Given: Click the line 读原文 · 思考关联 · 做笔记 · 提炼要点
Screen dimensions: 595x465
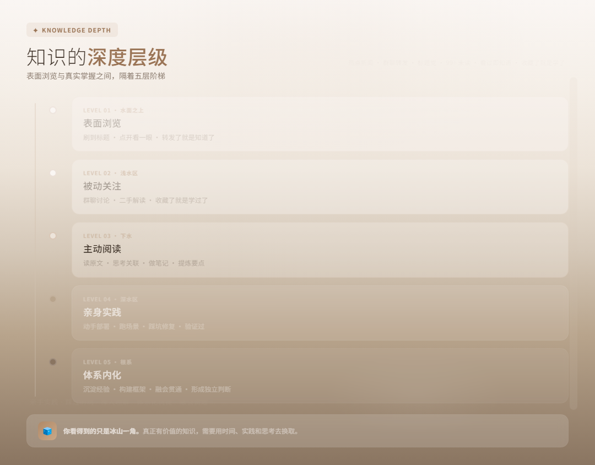Looking at the screenshot, I should click(144, 263).
